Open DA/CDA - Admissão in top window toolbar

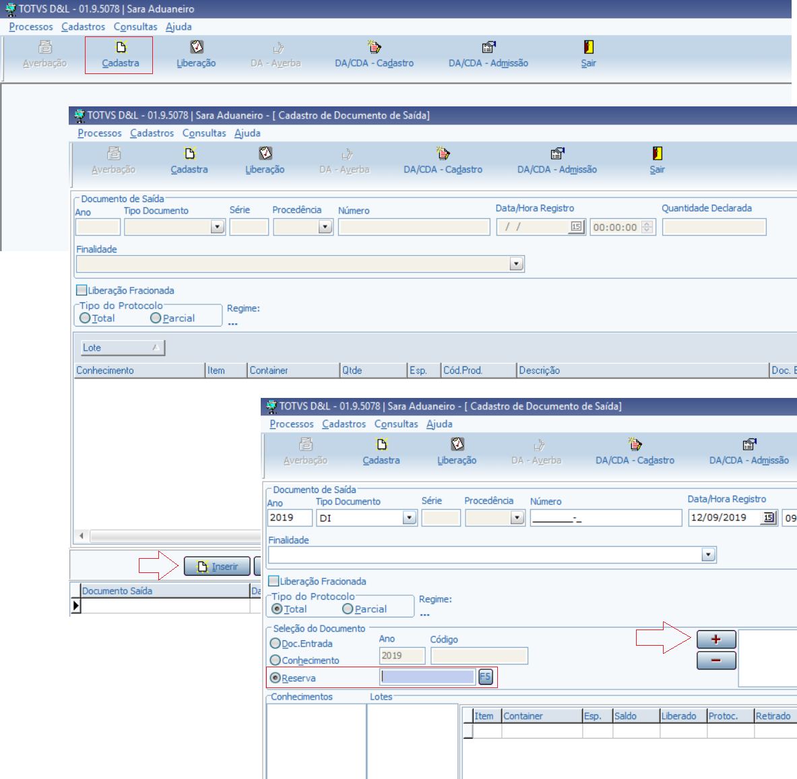pos(488,55)
